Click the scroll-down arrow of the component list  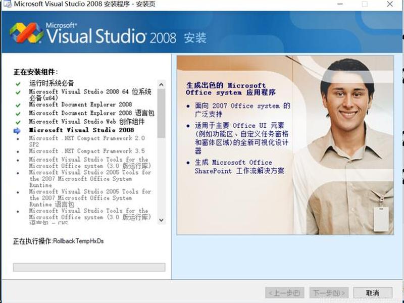point(161,220)
